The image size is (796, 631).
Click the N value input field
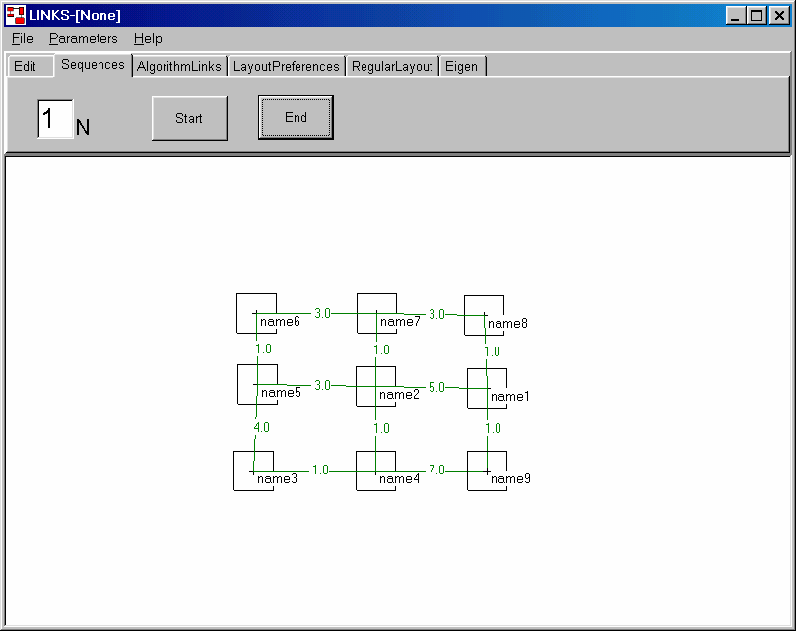(x=55, y=119)
